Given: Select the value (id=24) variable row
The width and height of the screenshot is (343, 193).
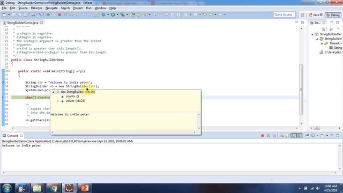Looking at the screenshot, I should coord(75,101).
